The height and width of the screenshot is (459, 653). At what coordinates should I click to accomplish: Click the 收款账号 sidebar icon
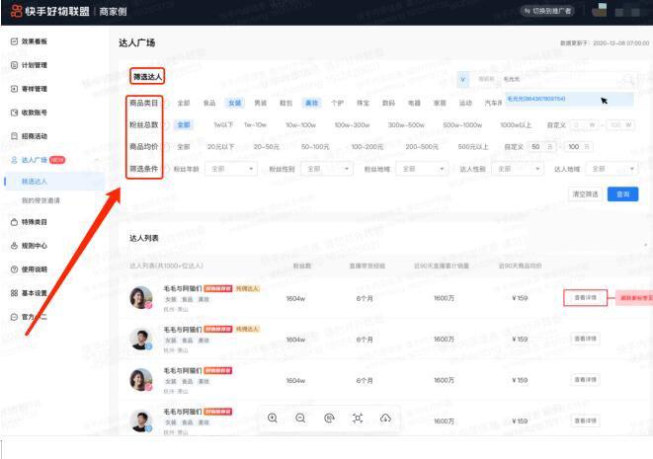(14, 113)
